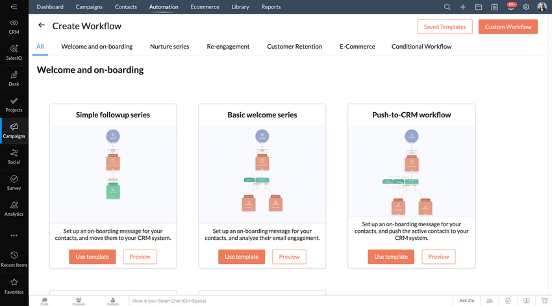
Task: Click the plus icon to create new
Action: [462, 7]
